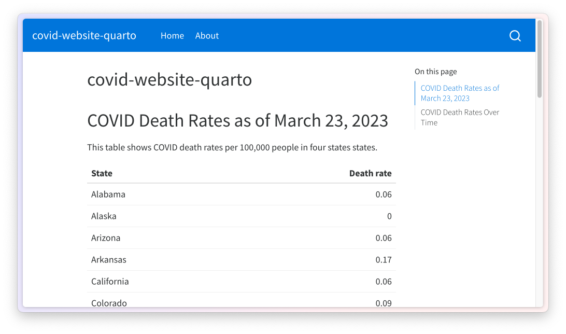The image size is (566, 334).
Task: Click the State column header
Action: point(102,173)
